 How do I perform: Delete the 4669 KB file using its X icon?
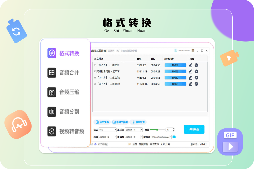(x=196, y=78)
